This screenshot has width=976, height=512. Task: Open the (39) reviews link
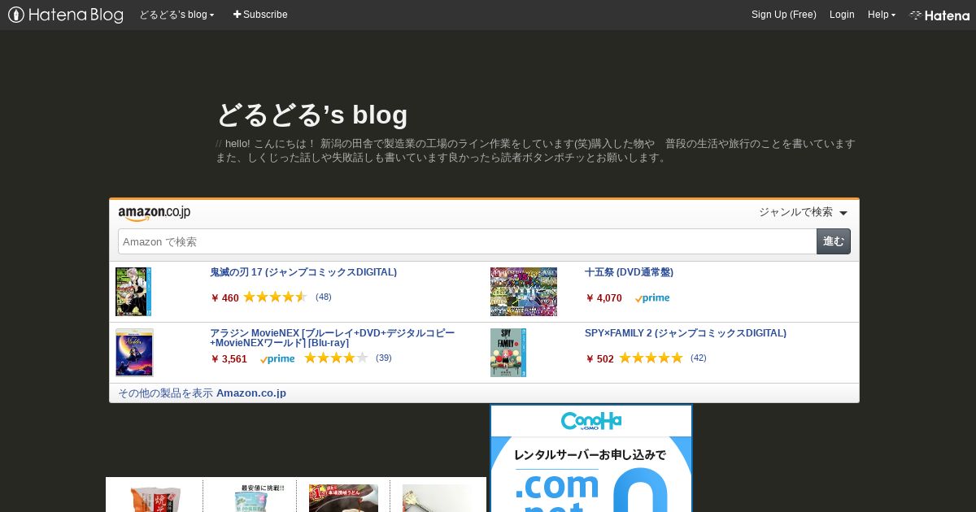[x=383, y=358]
